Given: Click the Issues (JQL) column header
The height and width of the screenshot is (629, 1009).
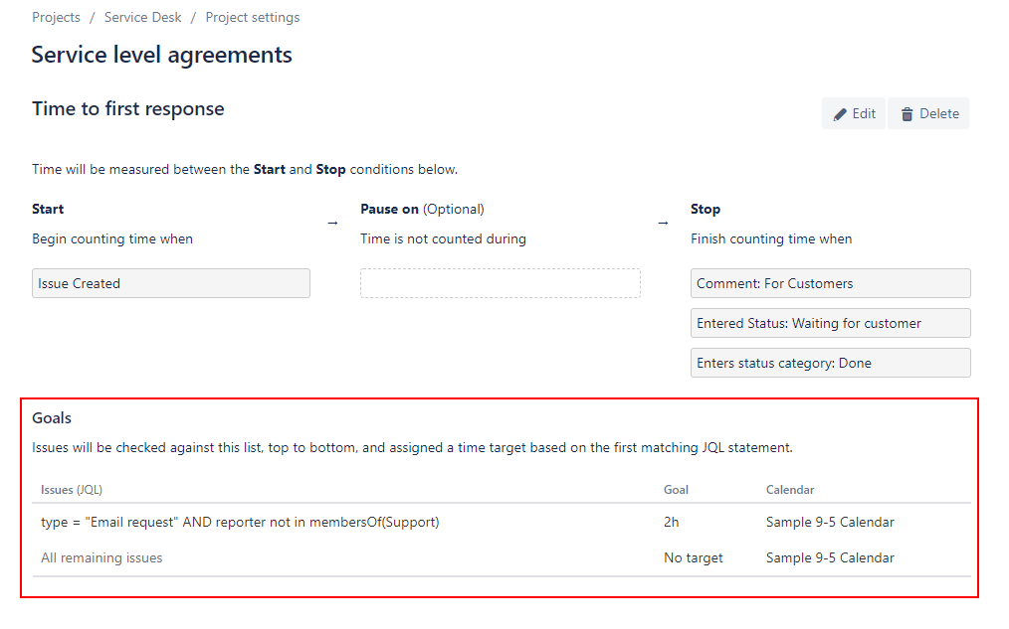Looking at the screenshot, I should point(72,490).
